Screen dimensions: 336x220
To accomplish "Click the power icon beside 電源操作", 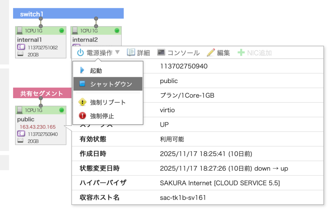I will coord(80,53).
